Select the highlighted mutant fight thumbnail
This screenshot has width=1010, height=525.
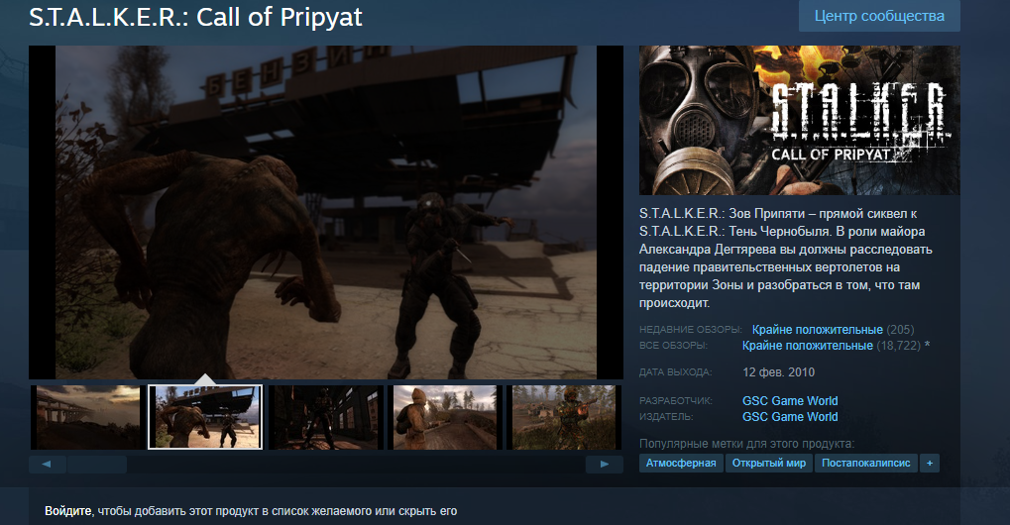pyautogui.click(x=205, y=417)
